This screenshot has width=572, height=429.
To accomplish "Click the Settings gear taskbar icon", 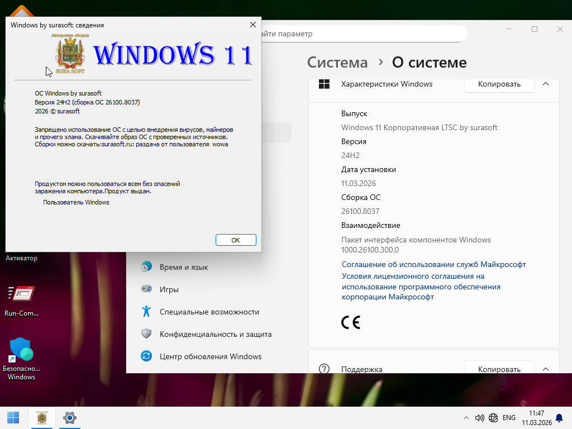I will click(70, 417).
